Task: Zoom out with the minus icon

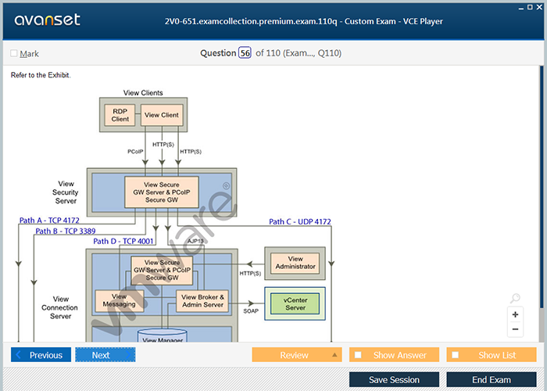Action: (x=515, y=329)
